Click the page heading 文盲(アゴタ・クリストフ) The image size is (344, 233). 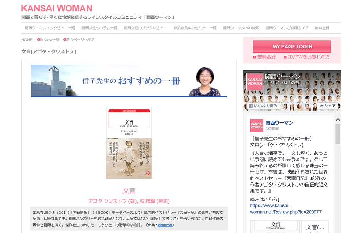pos(48,51)
